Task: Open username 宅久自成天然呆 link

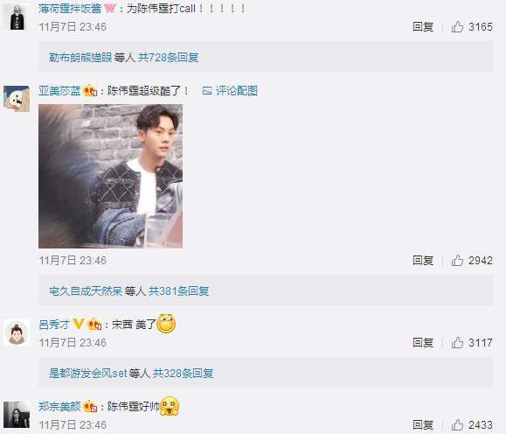Action: [x=86, y=291]
